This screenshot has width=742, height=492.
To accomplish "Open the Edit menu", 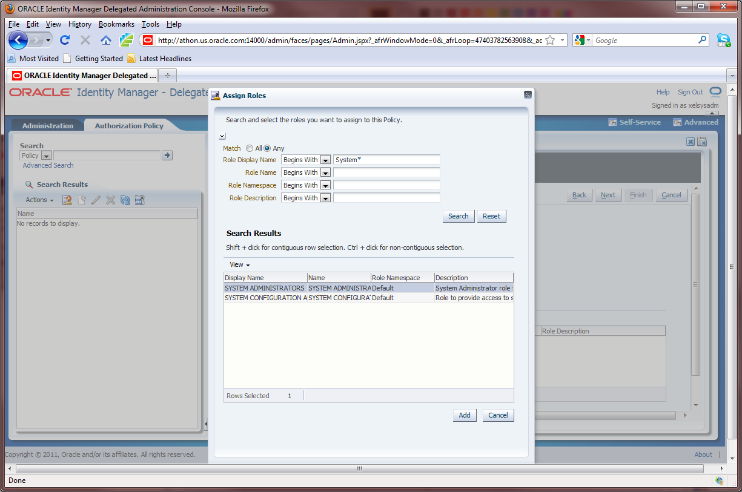I will (33, 24).
